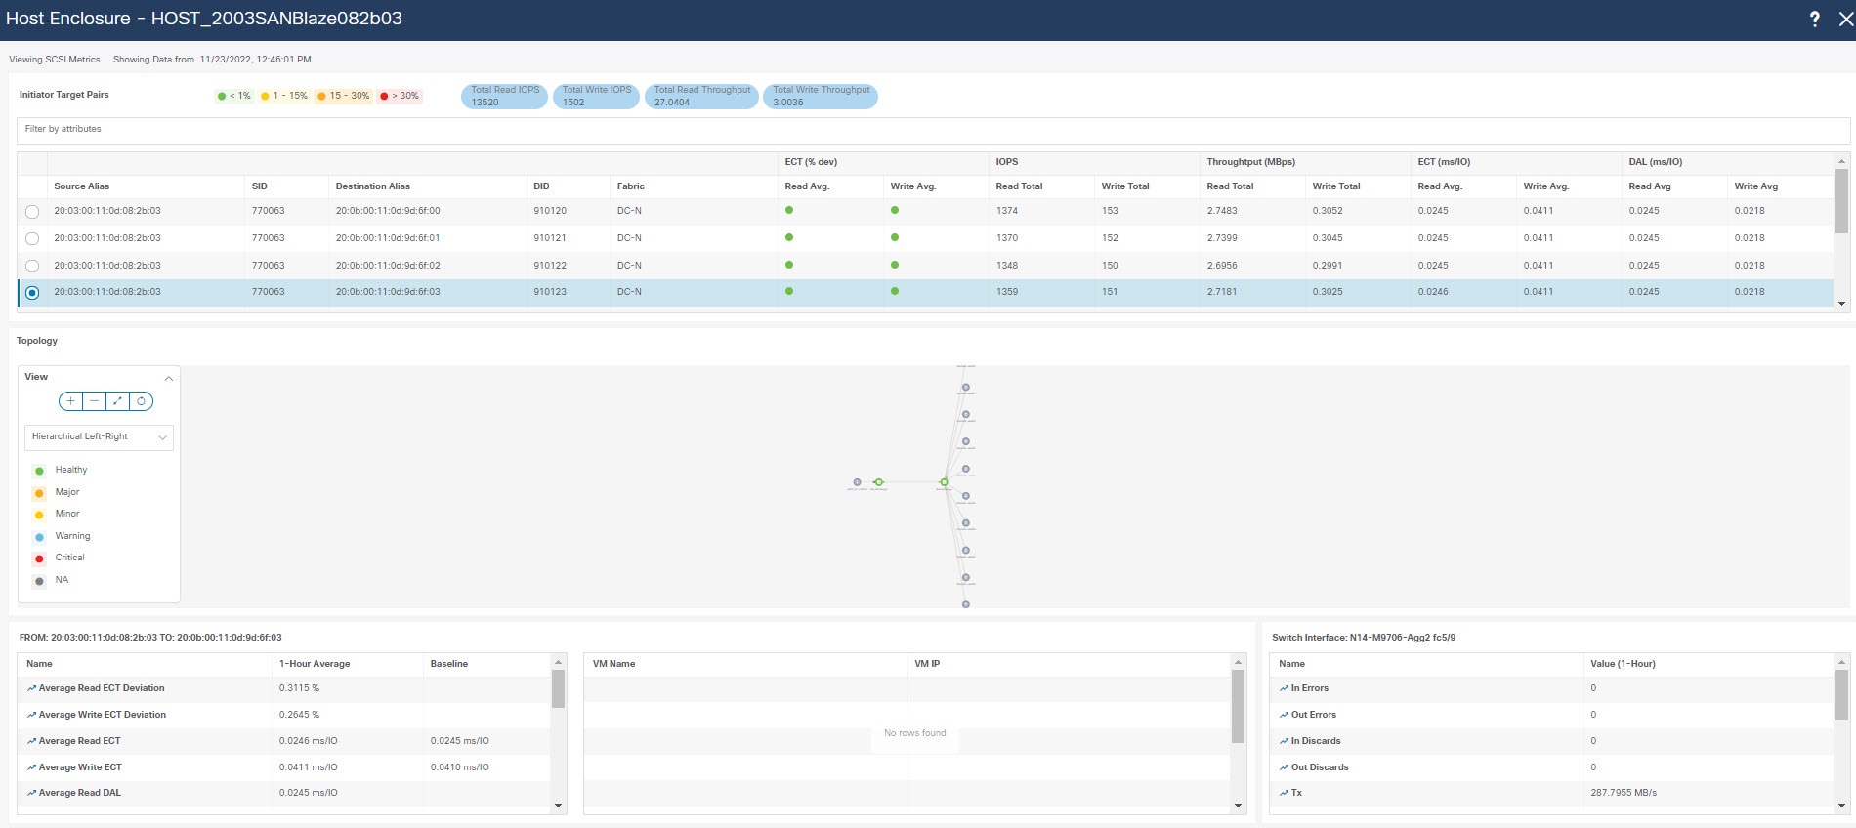Zoom in on the topology view

[71, 401]
